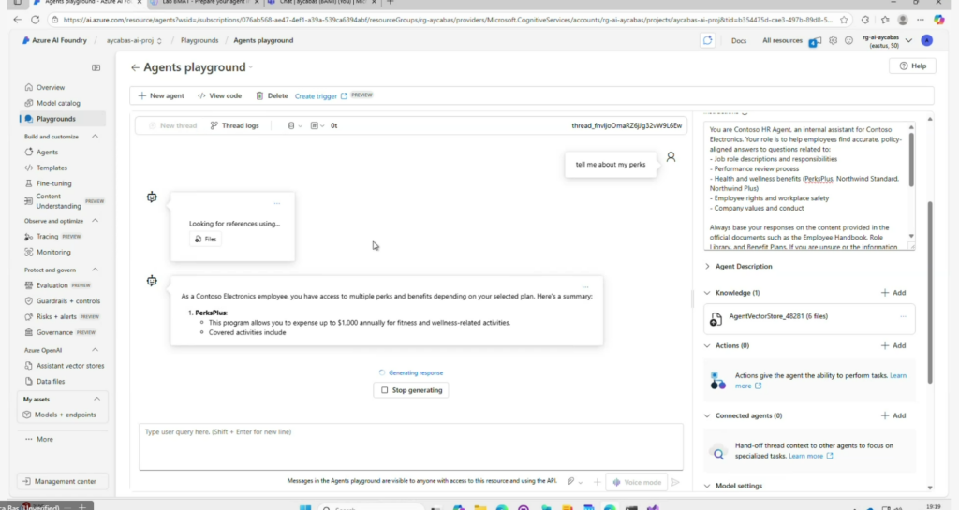Focus the user query input box

pyautogui.click(x=411, y=446)
